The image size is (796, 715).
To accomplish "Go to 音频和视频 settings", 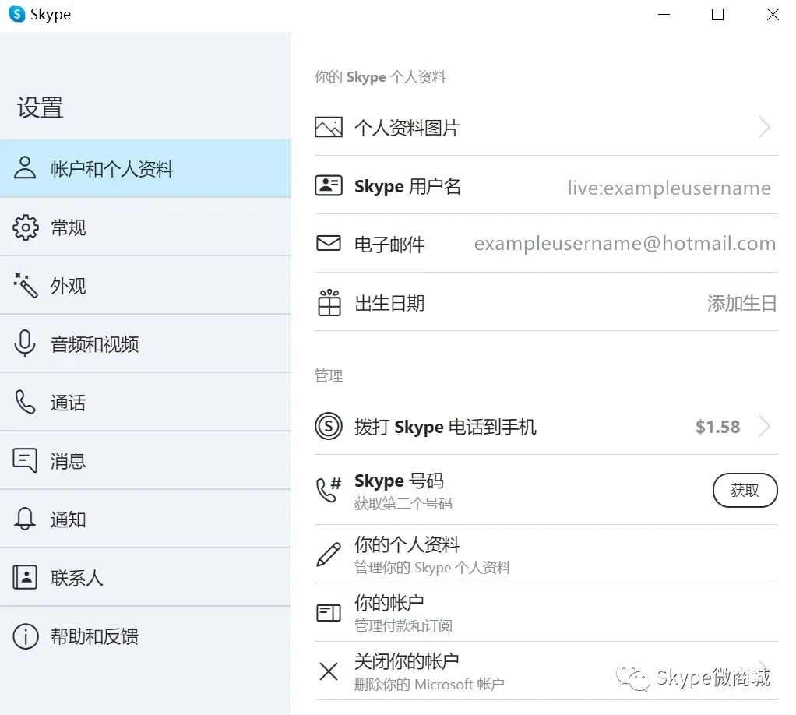I will 145,343.
